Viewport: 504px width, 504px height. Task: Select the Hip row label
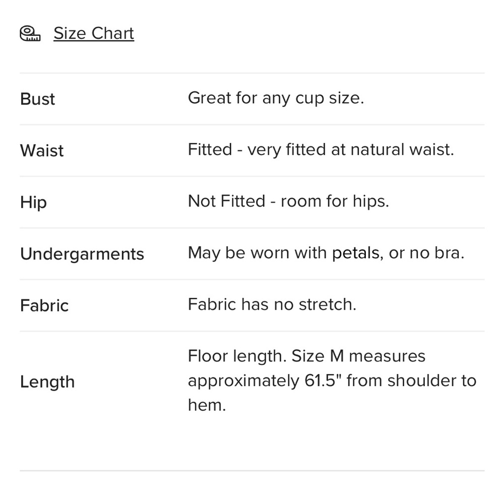pyautogui.click(x=33, y=203)
